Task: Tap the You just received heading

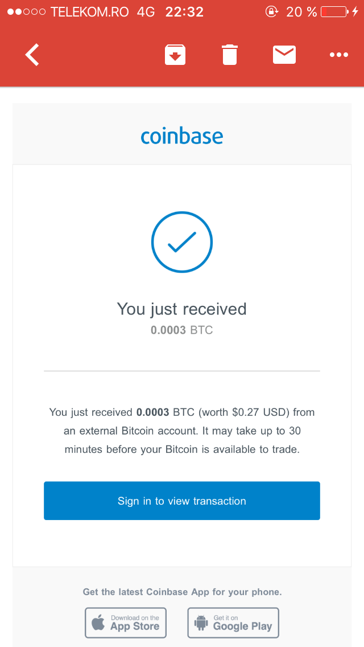Action: click(182, 309)
